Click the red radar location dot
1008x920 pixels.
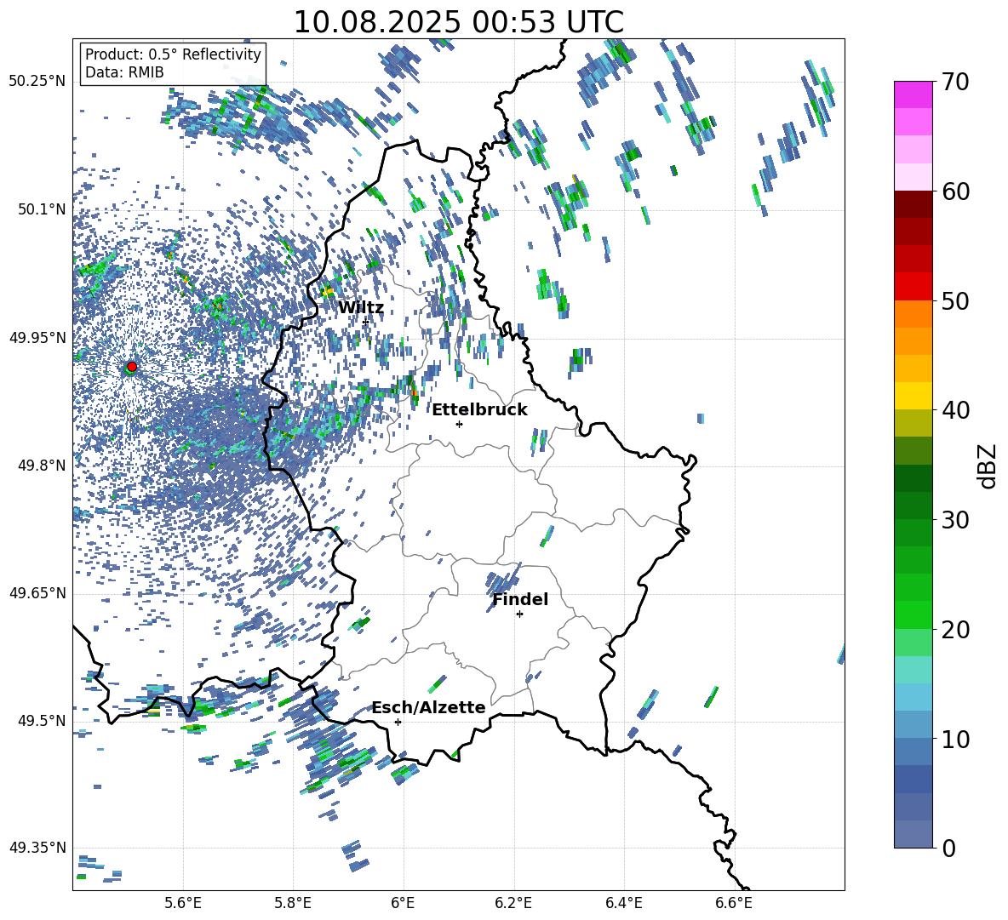coord(132,366)
